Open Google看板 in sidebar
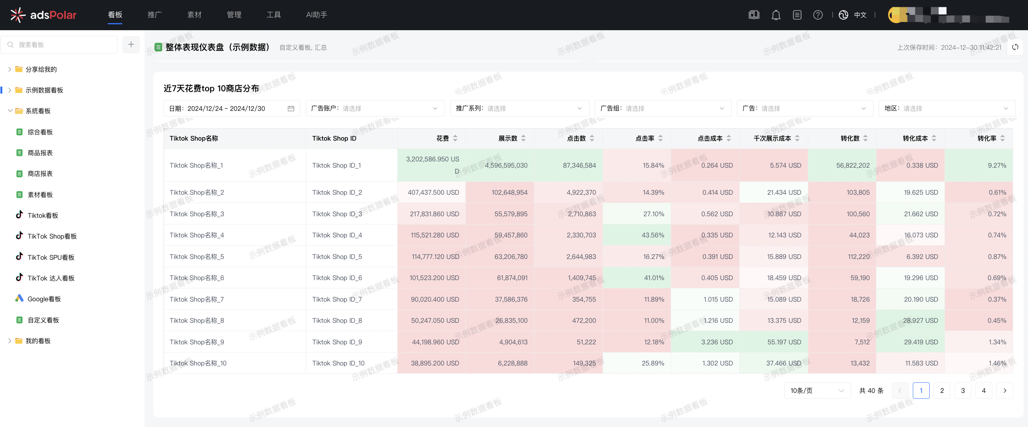This screenshot has width=1028, height=427. point(44,299)
